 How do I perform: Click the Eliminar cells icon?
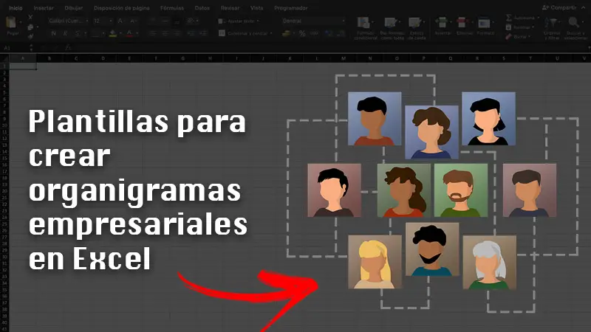462,23
